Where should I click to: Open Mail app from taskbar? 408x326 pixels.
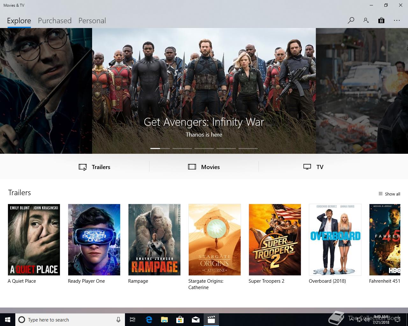pos(196,320)
